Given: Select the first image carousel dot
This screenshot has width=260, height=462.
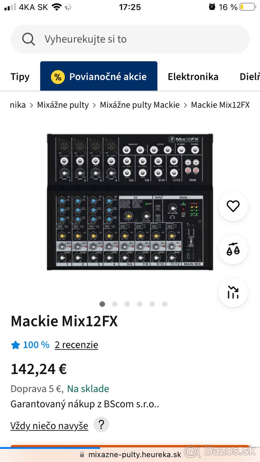Looking at the screenshot, I should [x=102, y=304].
